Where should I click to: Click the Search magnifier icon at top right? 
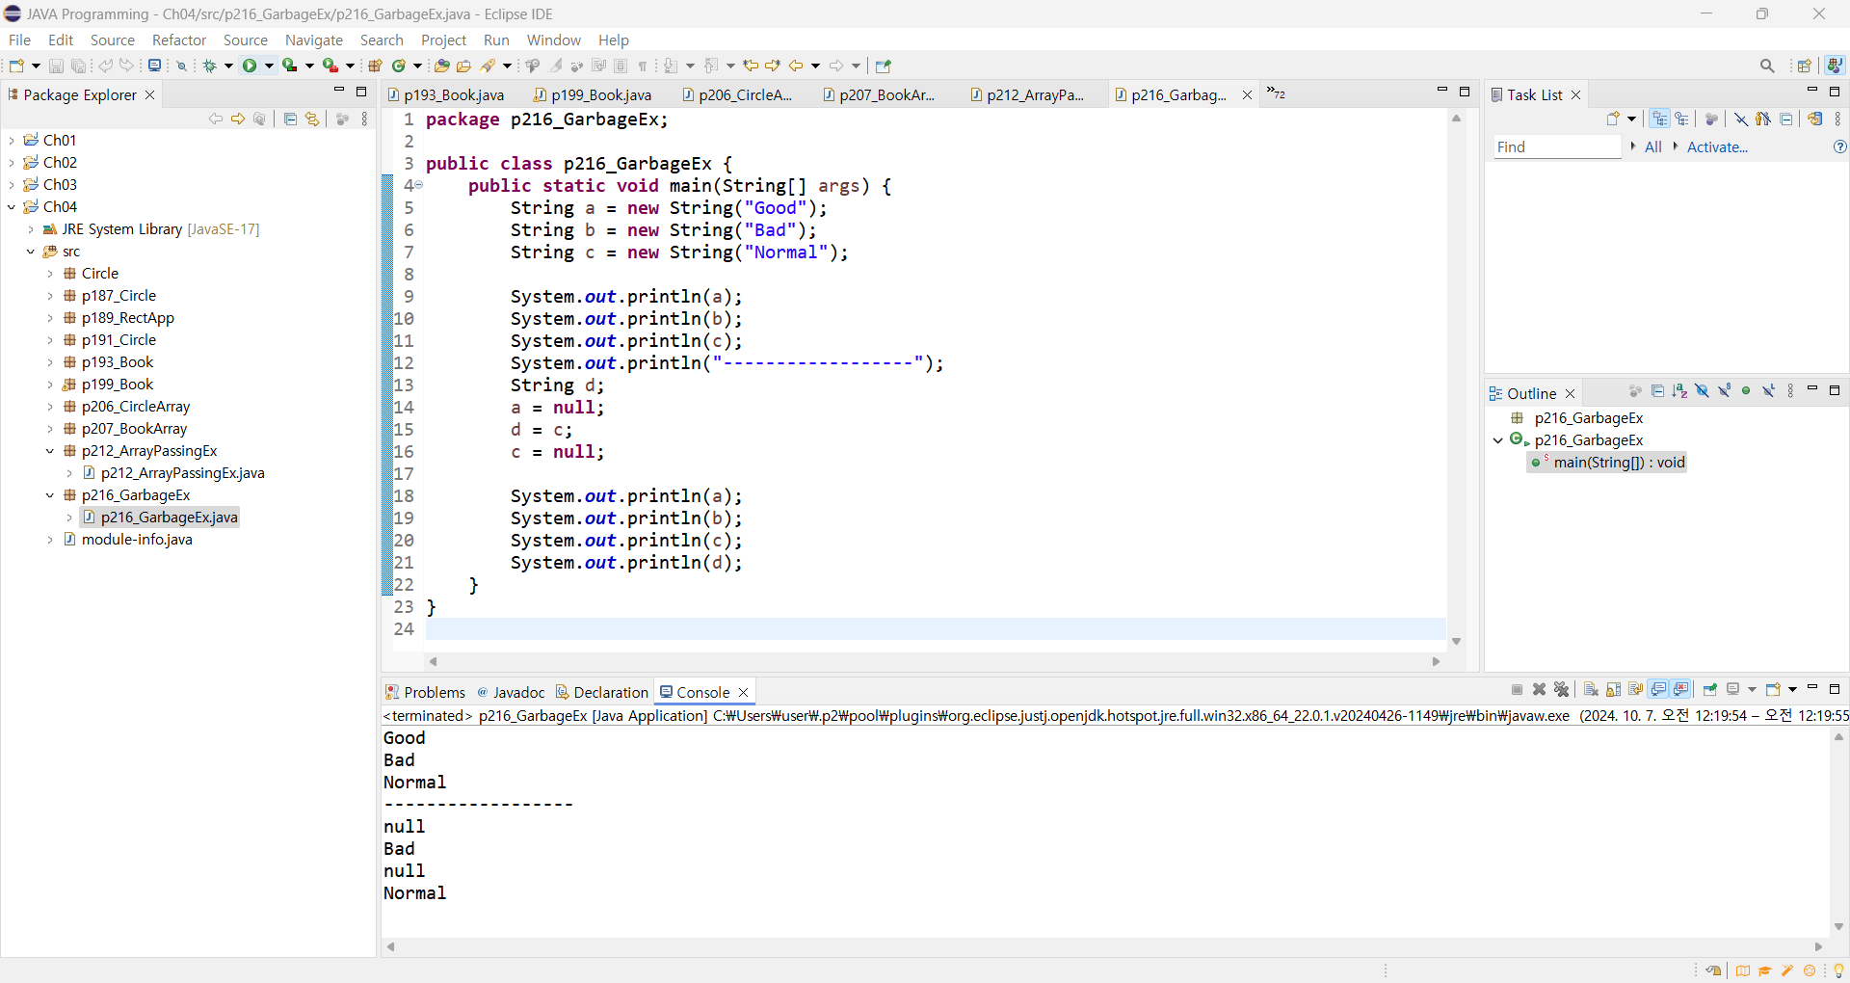click(1767, 66)
